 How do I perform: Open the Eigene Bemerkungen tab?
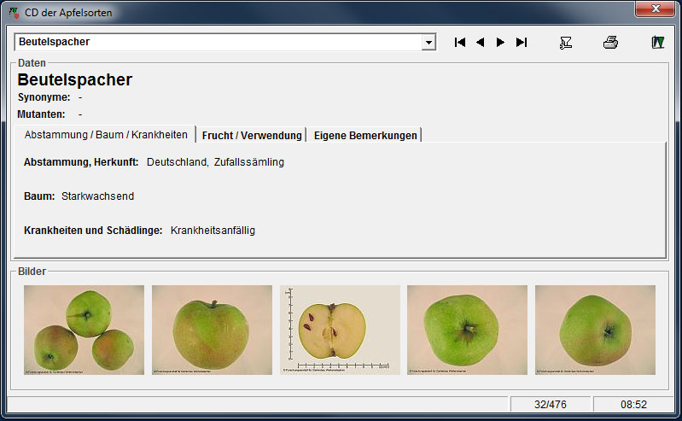[x=365, y=135]
